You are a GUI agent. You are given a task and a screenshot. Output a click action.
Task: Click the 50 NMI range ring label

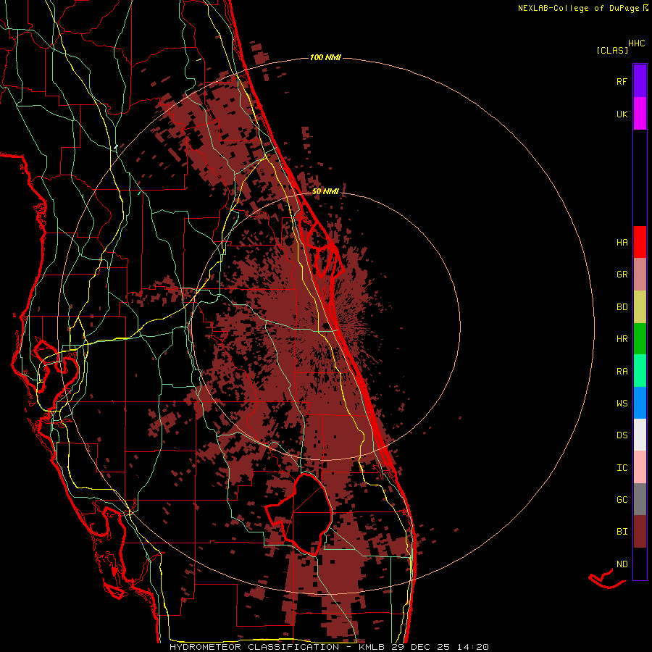(x=325, y=191)
